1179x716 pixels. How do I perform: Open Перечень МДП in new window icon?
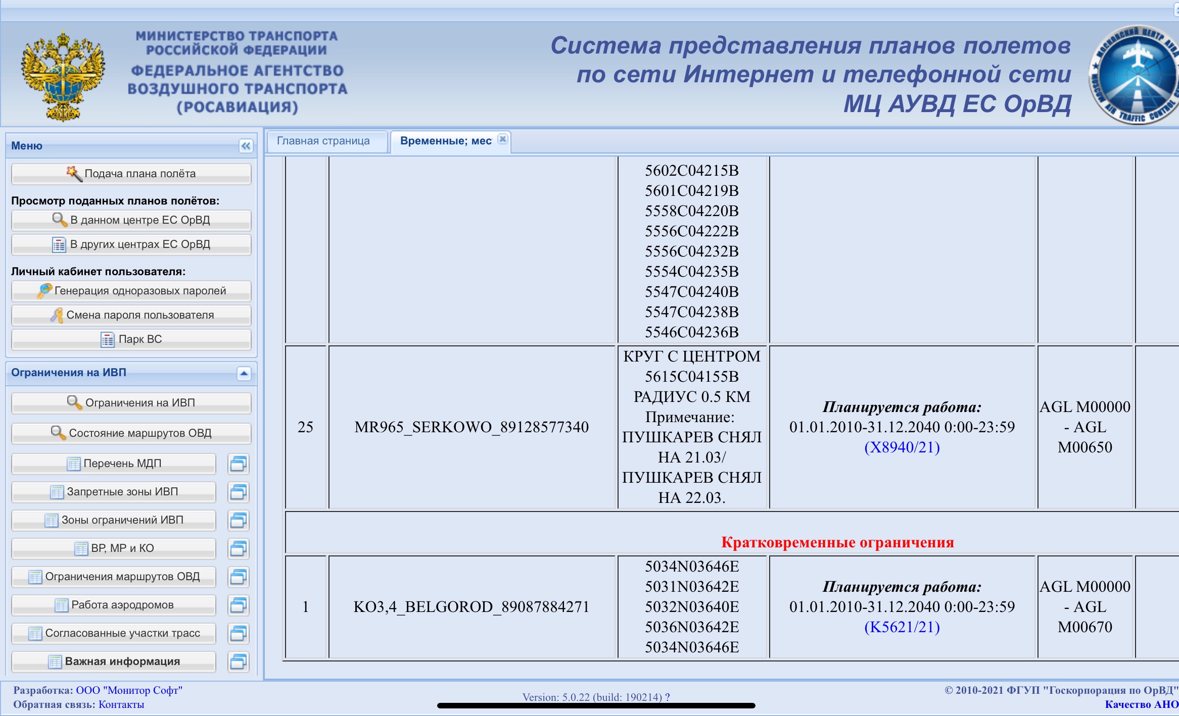click(x=238, y=464)
